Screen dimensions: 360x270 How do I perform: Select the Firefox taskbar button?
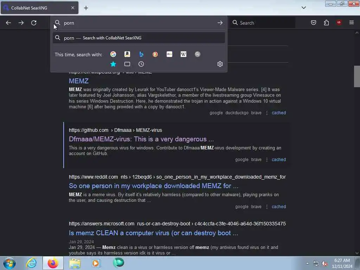pos(53,263)
